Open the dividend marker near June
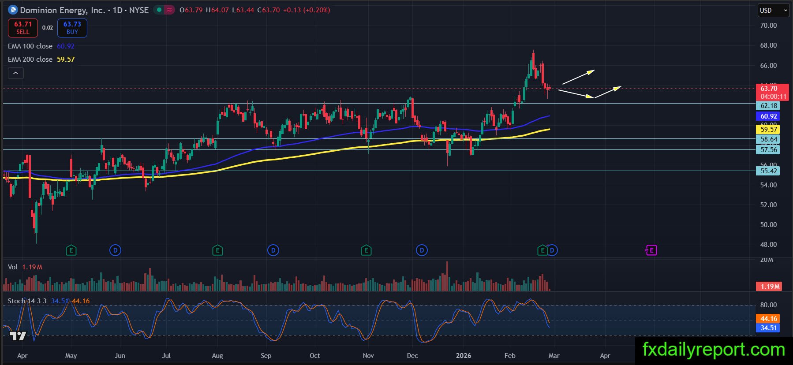Image resolution: width=793 pixels, height=365 pixels. coord(115,250)
